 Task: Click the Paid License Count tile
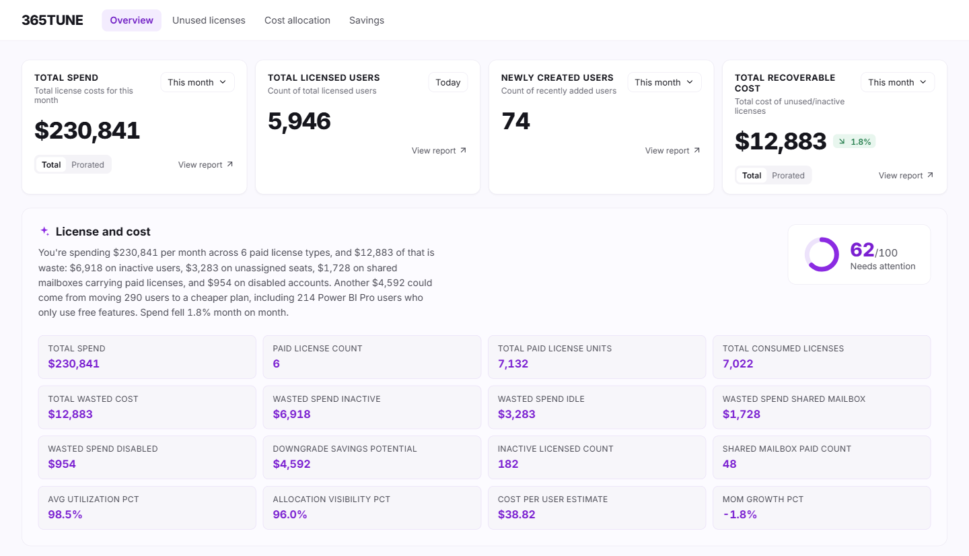372,357
